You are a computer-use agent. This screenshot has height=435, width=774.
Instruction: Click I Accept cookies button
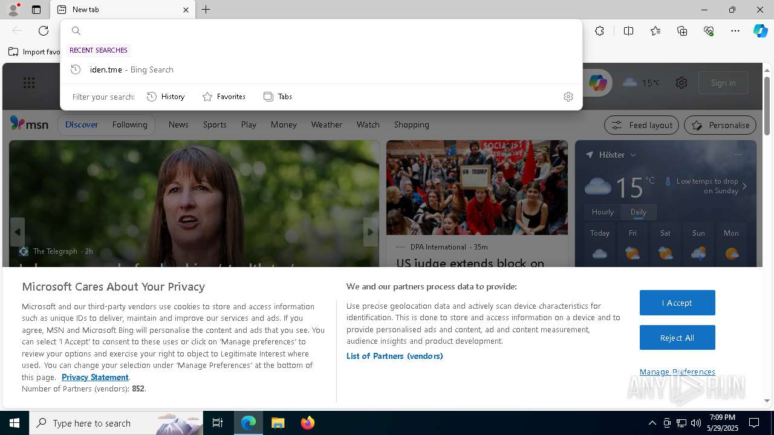pyautogui.click(x=677, y=303)
